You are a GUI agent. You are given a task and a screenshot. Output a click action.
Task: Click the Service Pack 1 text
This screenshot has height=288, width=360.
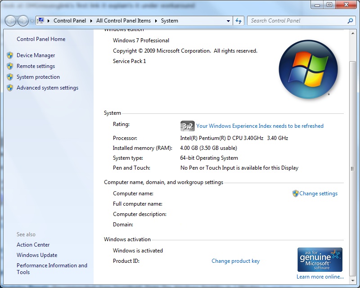pos(129,61)
